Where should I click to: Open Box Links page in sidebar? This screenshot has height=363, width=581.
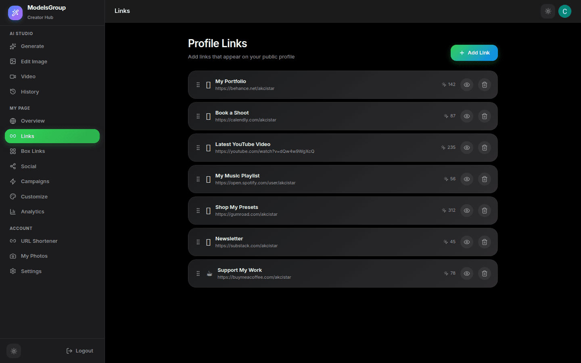(33, 151)
